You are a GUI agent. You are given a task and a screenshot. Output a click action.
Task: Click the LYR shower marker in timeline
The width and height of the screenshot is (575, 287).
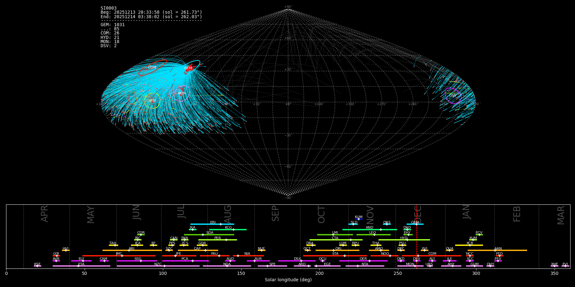pyautogui.click(x=56, y=255)
